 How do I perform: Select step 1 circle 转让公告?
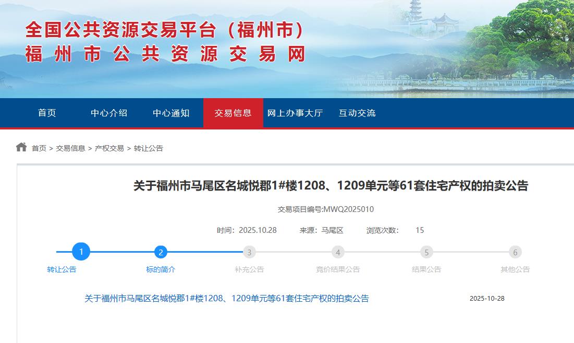pos(81,252)
